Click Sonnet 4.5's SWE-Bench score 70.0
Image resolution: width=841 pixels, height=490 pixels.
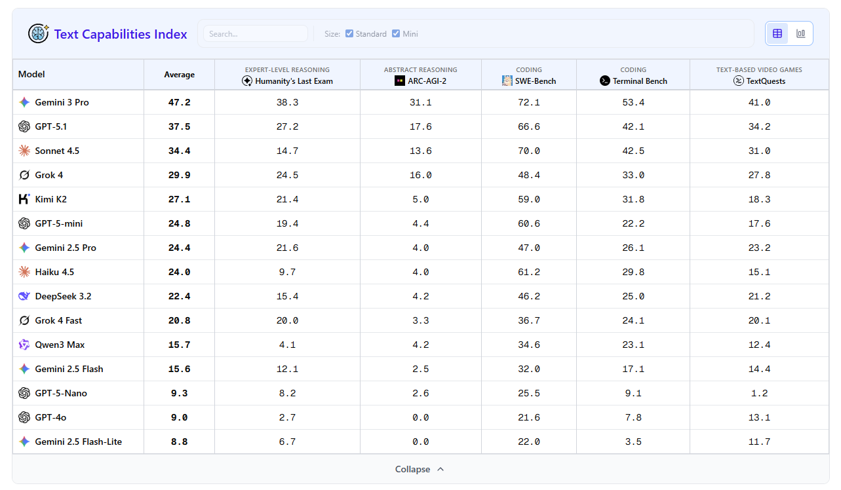(529, 151)
